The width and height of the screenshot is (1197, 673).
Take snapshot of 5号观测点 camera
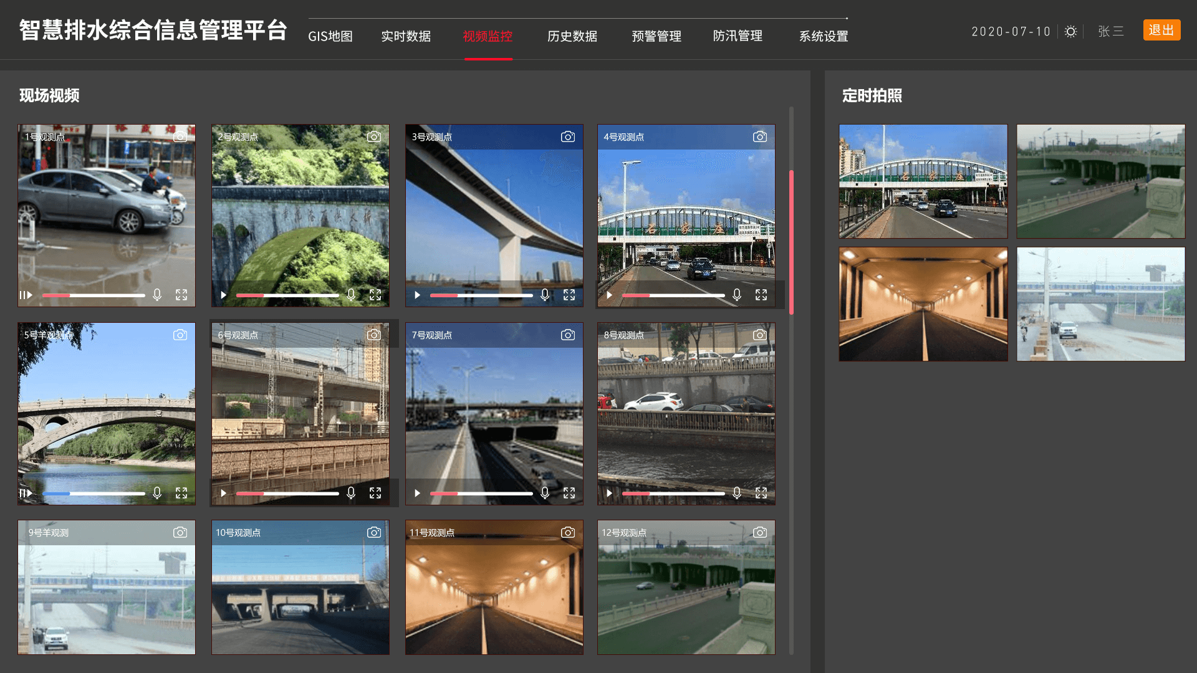point(180,335)
